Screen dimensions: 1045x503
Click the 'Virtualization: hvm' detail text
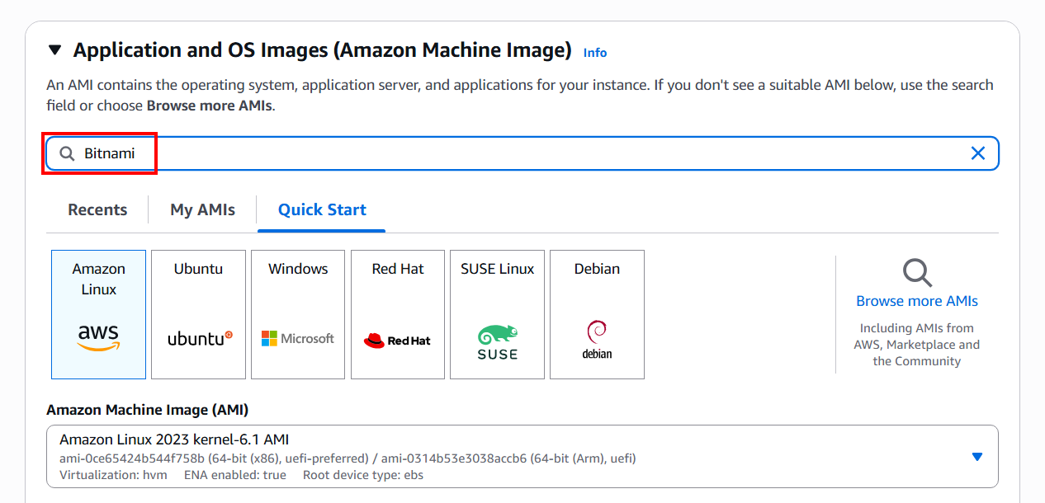point(113,475)
